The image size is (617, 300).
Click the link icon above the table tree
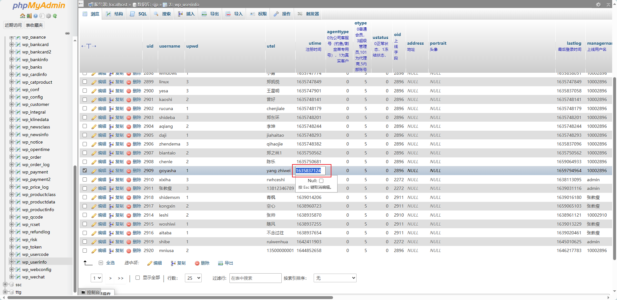pyautogui.click(x=67, y=33)
